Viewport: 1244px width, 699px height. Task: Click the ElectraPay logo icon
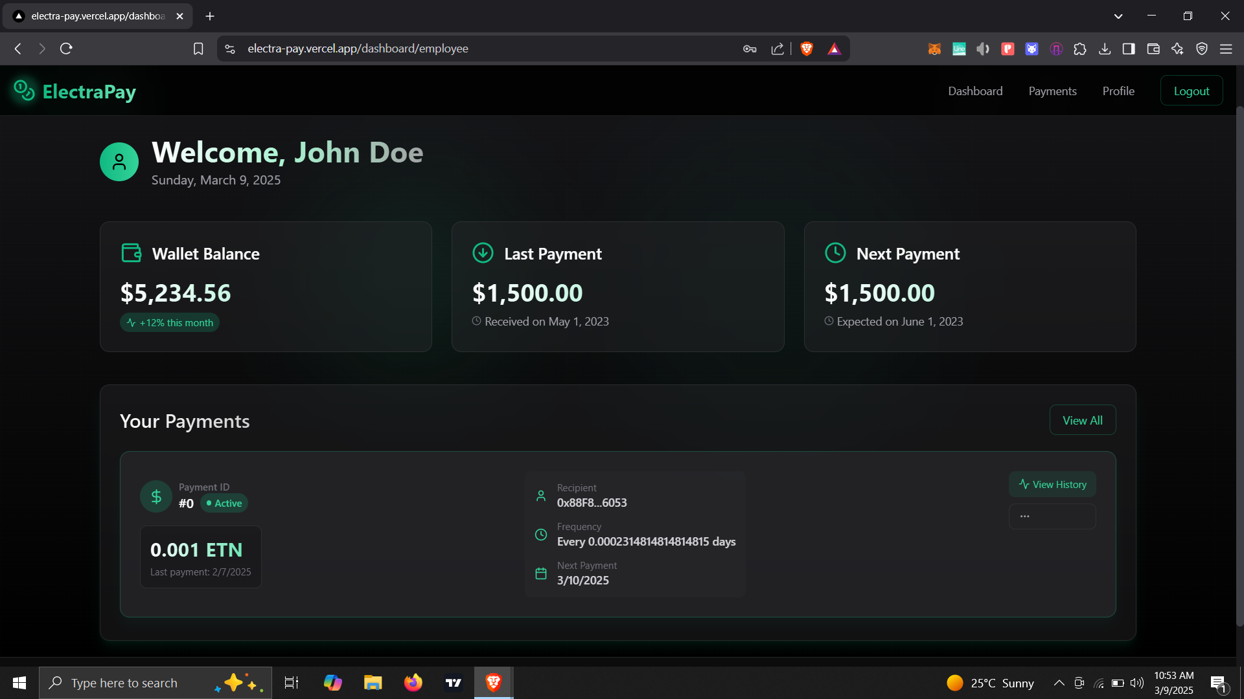click(24, 91)
